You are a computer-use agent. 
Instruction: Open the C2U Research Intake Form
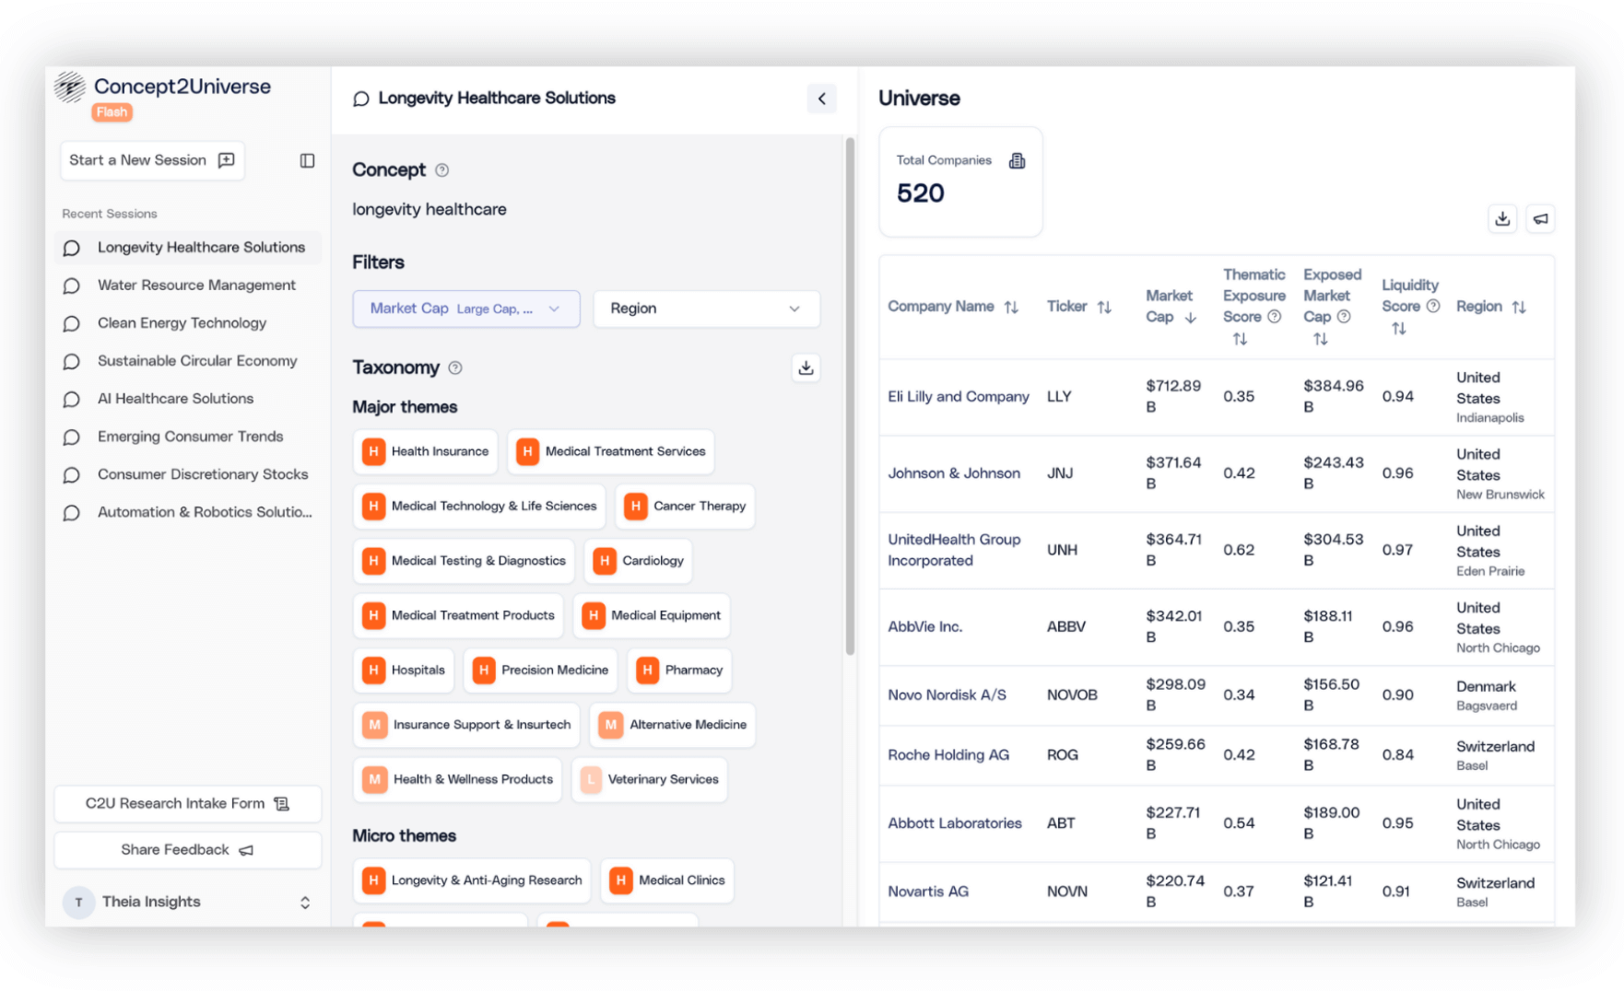(187, 804)
